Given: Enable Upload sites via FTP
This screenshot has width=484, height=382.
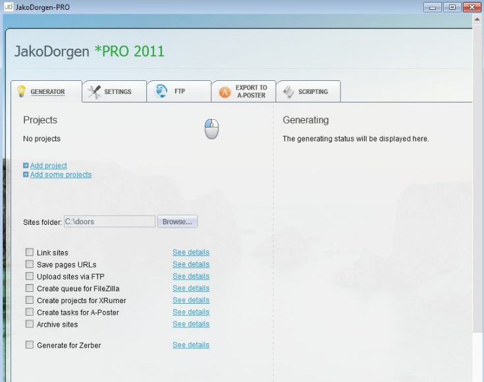Looking at the screenshot, I should point(30,276).
